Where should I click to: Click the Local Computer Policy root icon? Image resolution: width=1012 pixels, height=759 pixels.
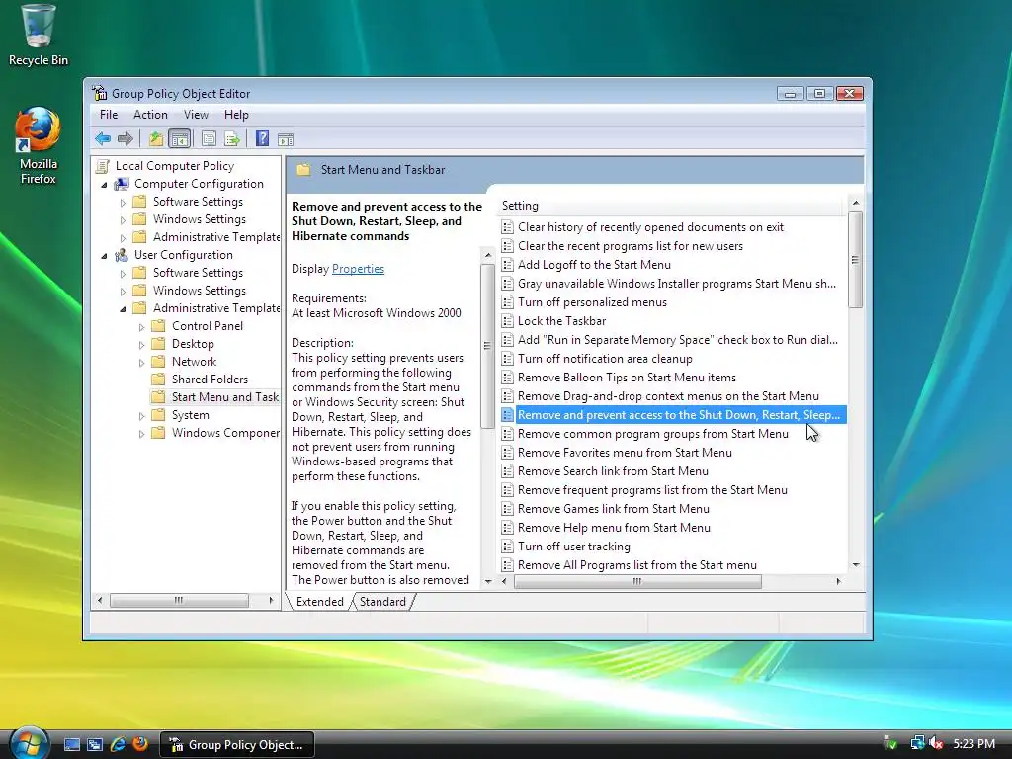(102, 166)
